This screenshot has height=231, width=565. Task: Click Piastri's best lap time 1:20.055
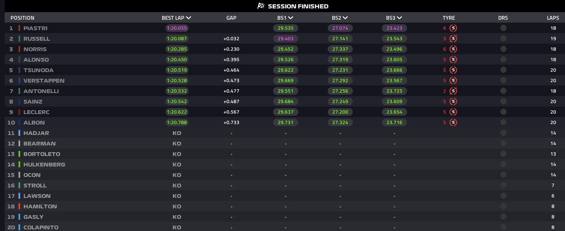click(177, 28)
